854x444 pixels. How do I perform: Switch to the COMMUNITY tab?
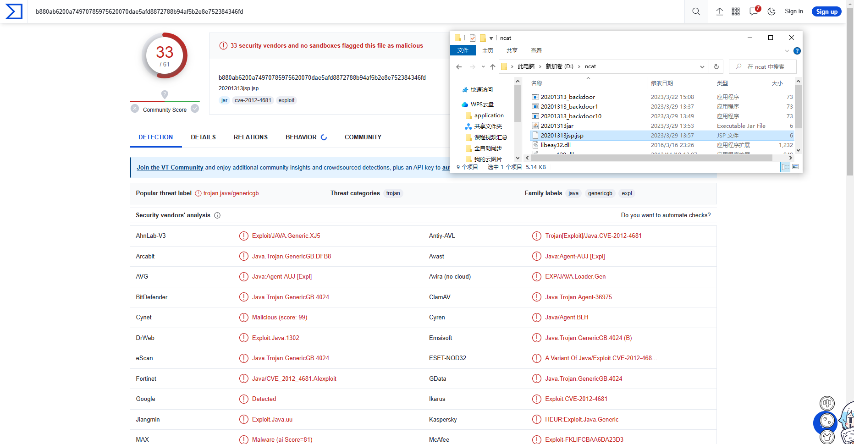[x=363, y=137]
